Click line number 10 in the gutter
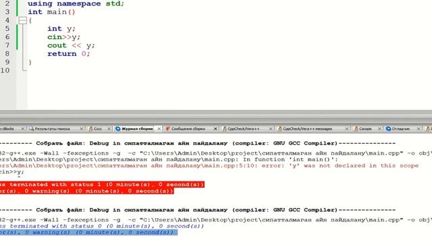 point(5,70)
